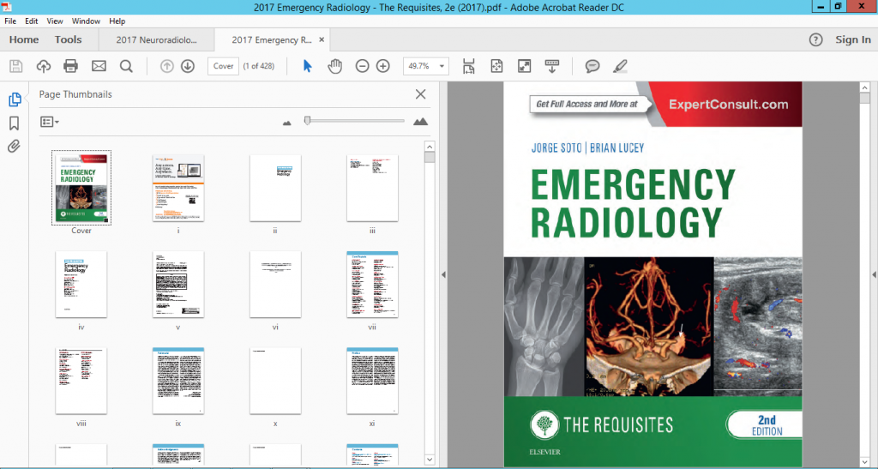878x469 pixels.
Task: Open the File menu
Action: coord(10,21)
